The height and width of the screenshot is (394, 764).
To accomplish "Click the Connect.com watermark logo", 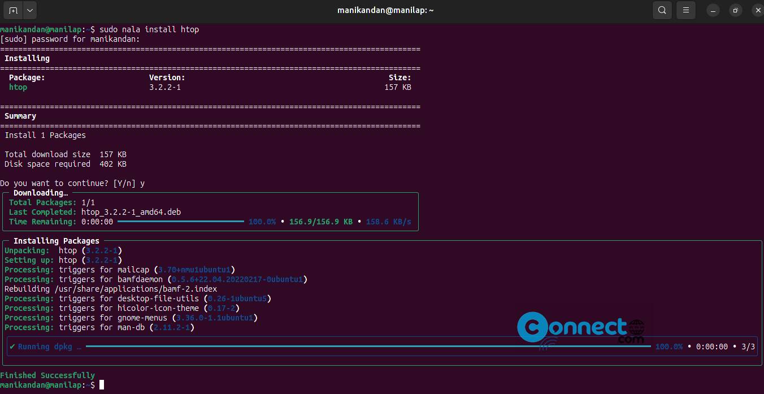I will coord(581,330).
